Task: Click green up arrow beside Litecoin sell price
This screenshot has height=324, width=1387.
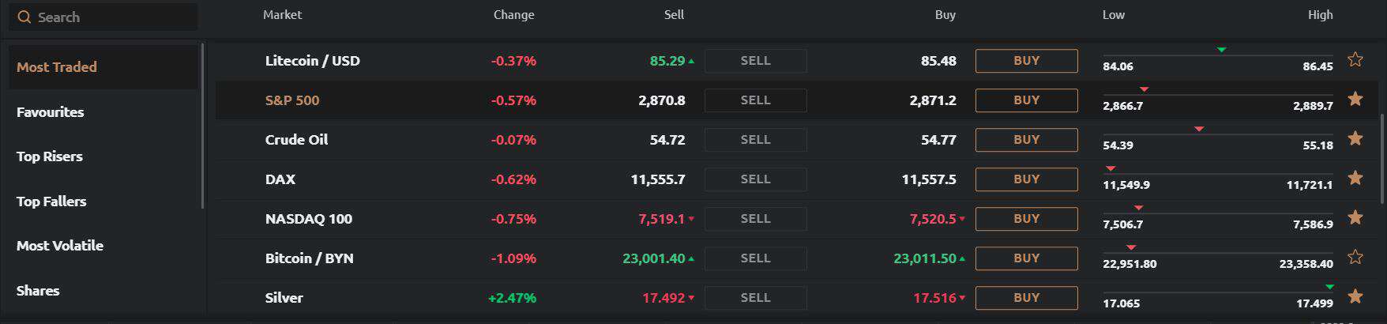Action: [x=691, y=61]
